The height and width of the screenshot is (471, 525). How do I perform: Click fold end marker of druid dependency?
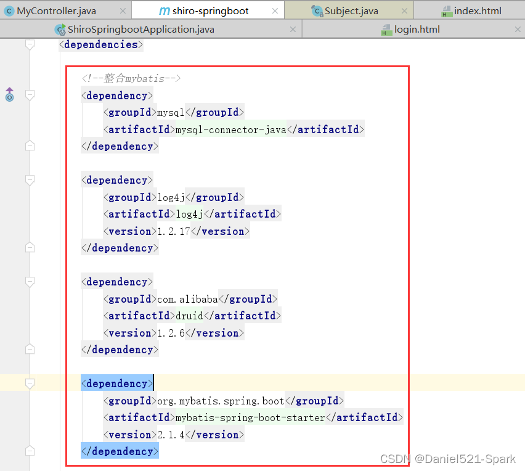point(30,349)
